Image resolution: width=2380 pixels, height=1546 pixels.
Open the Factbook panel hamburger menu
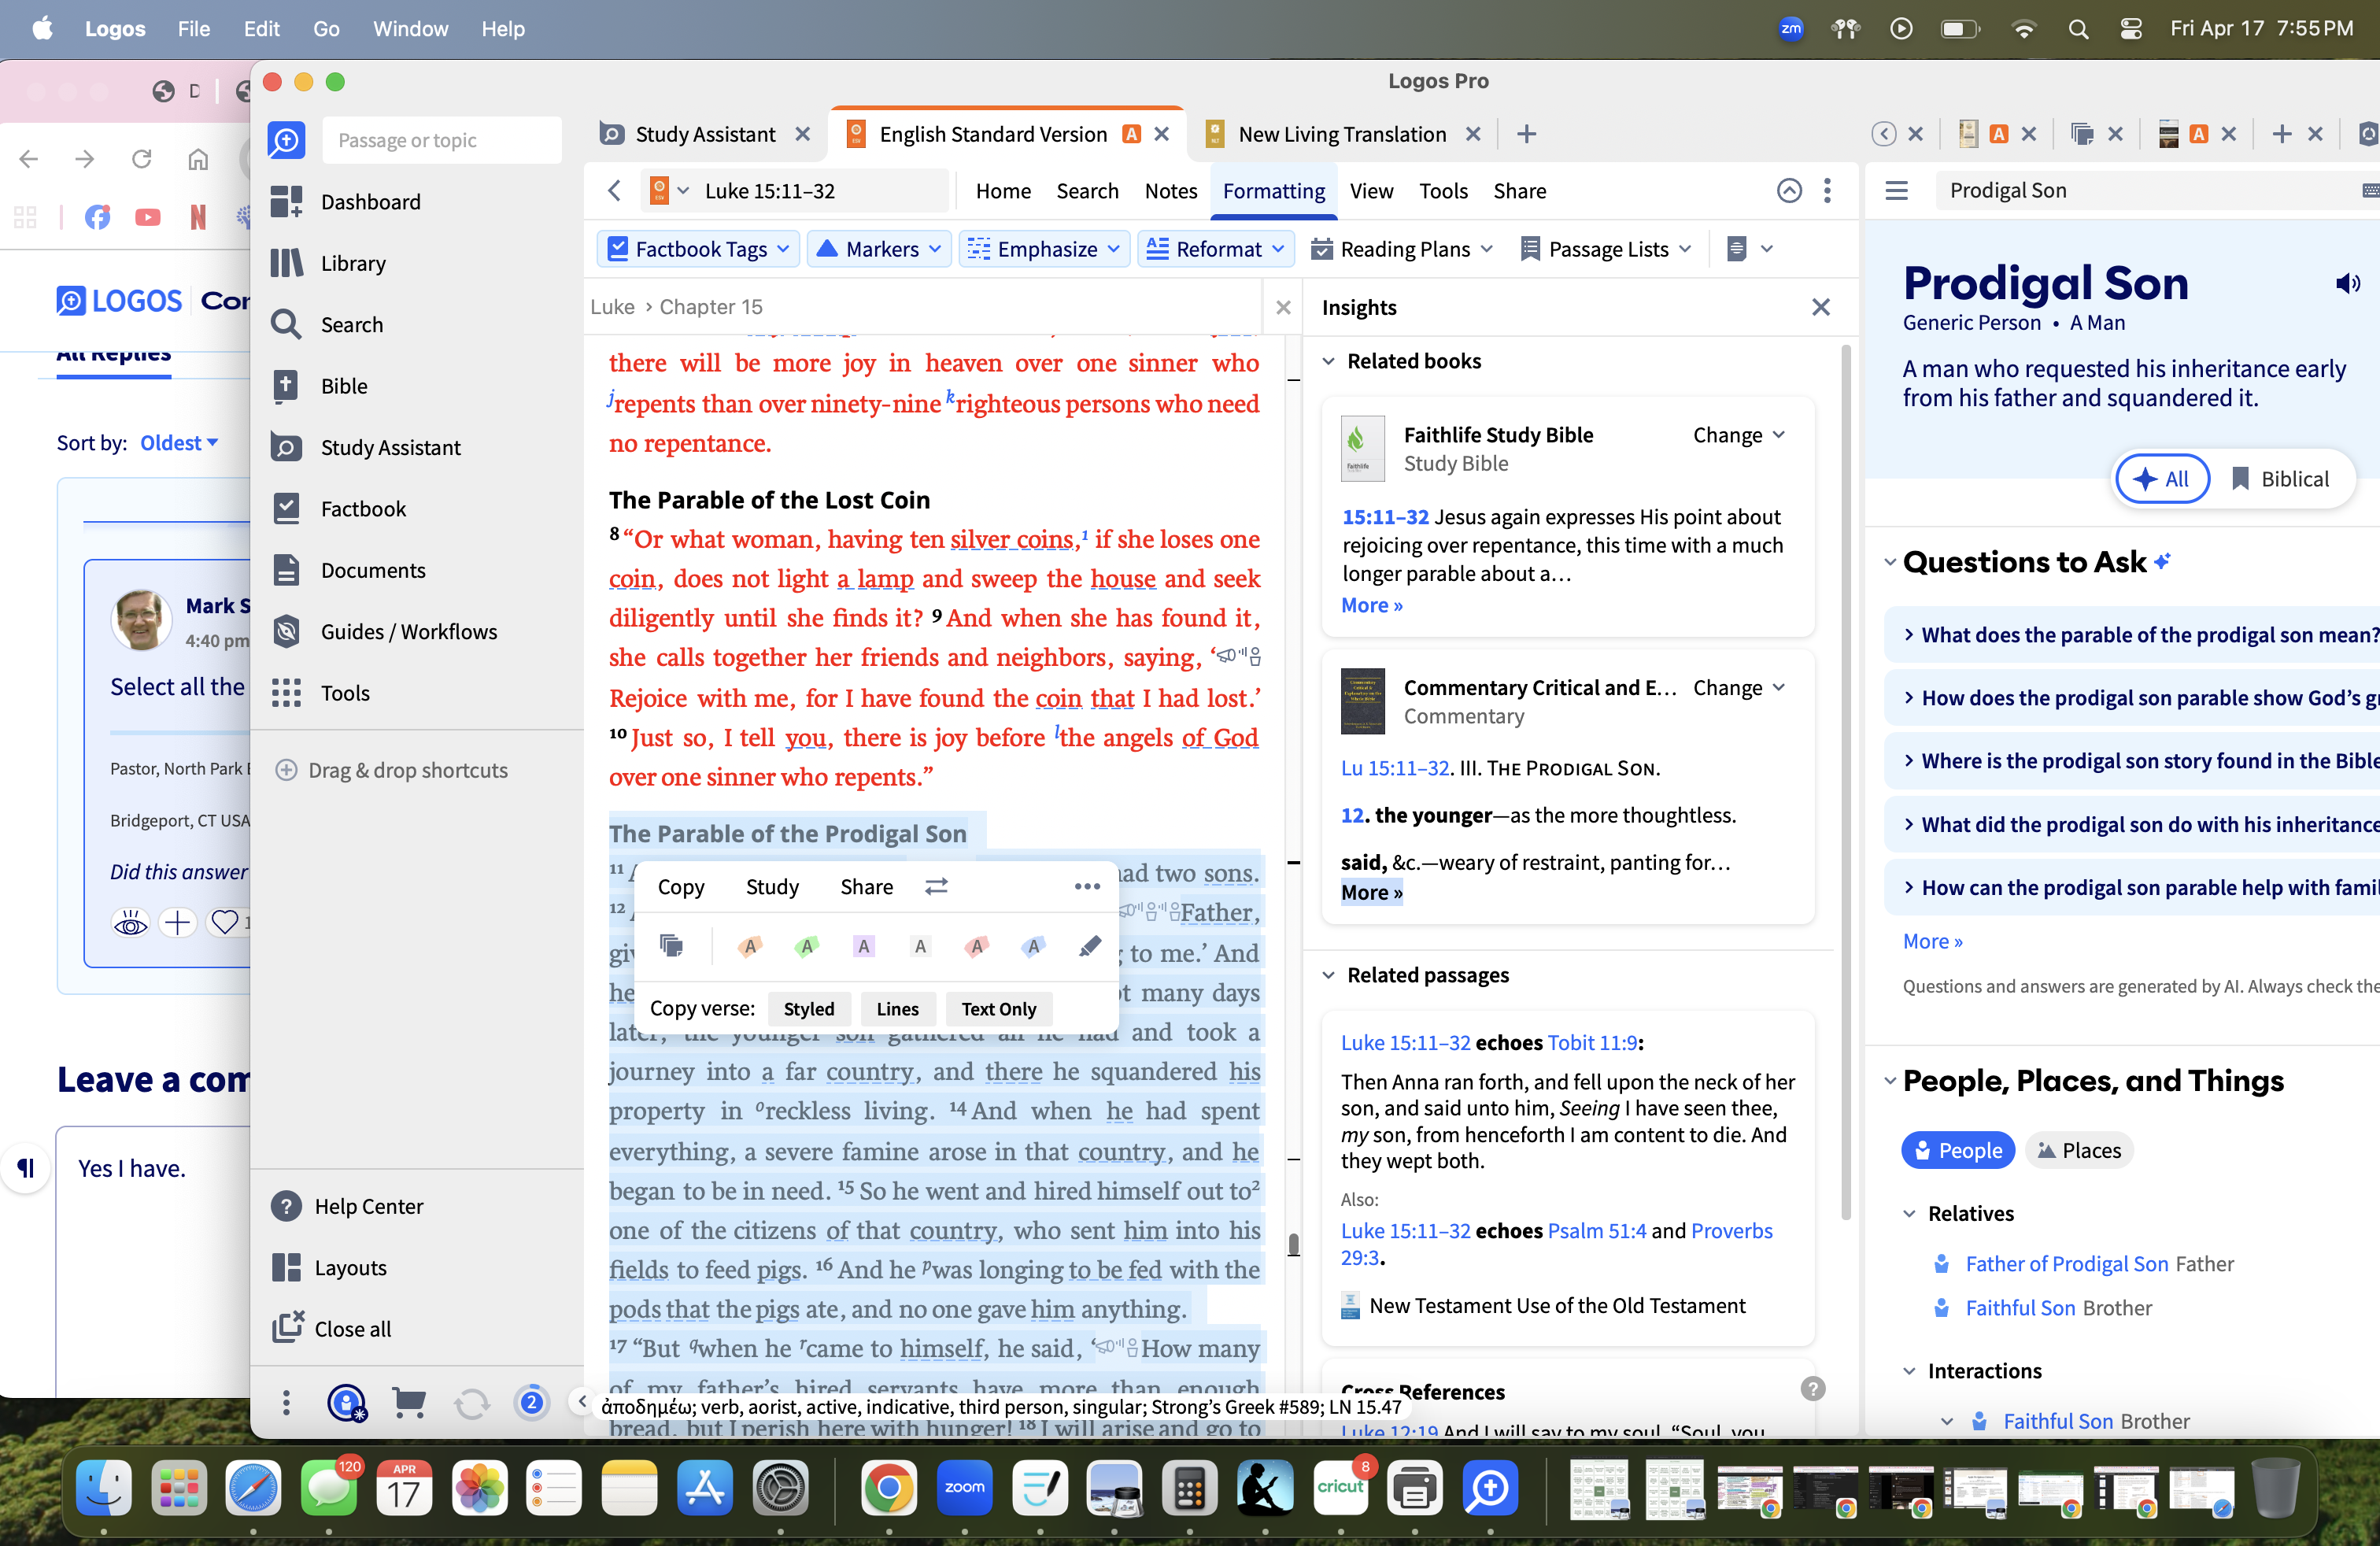1897,191
